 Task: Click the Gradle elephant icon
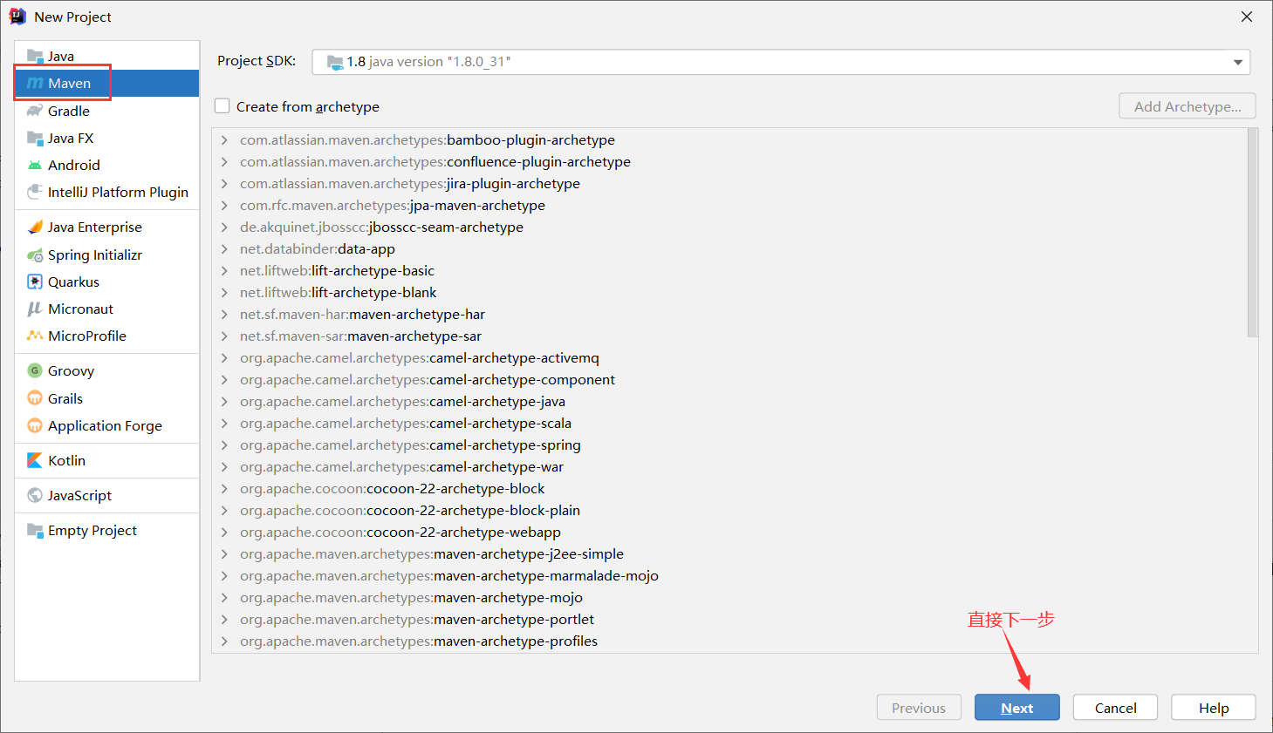pyautogui.click(x=35, y=111)
